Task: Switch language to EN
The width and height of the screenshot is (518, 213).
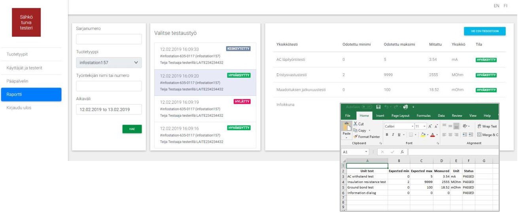Action: pos(496,6)
